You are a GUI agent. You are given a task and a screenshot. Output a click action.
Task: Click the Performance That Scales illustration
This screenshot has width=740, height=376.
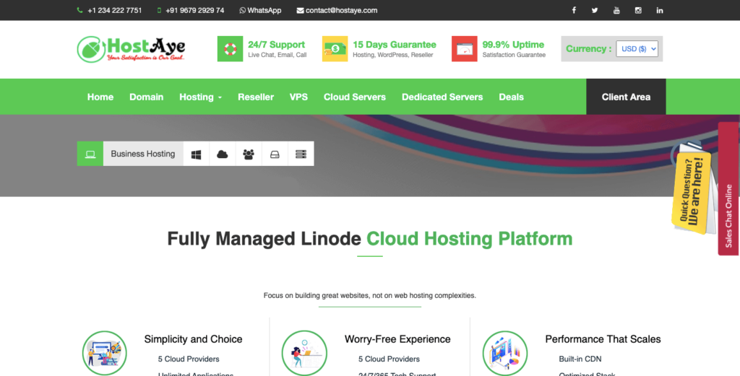505,353
